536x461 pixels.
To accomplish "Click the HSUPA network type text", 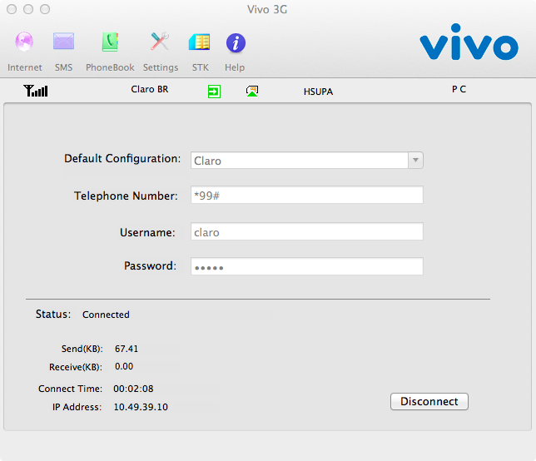I will pyautogui.click(x=318, y=92).
